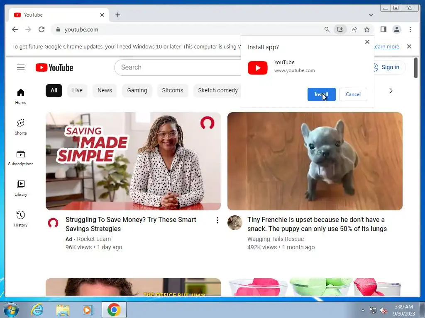This screenshot has width=425, height=318.
Task: Click the muted volume tray icon
Action: pos(383,311)
